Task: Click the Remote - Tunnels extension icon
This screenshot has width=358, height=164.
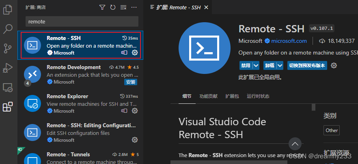Action: (32, 159)
